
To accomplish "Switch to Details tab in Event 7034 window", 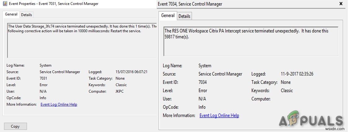I will 184,16.
